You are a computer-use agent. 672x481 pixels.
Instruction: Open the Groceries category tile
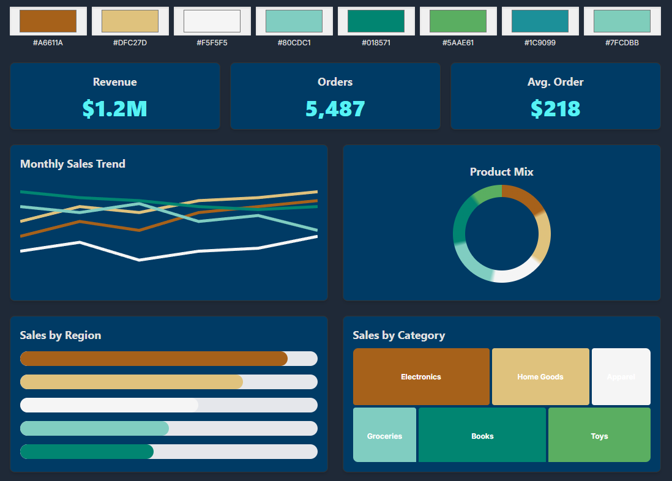click(384, 435)
